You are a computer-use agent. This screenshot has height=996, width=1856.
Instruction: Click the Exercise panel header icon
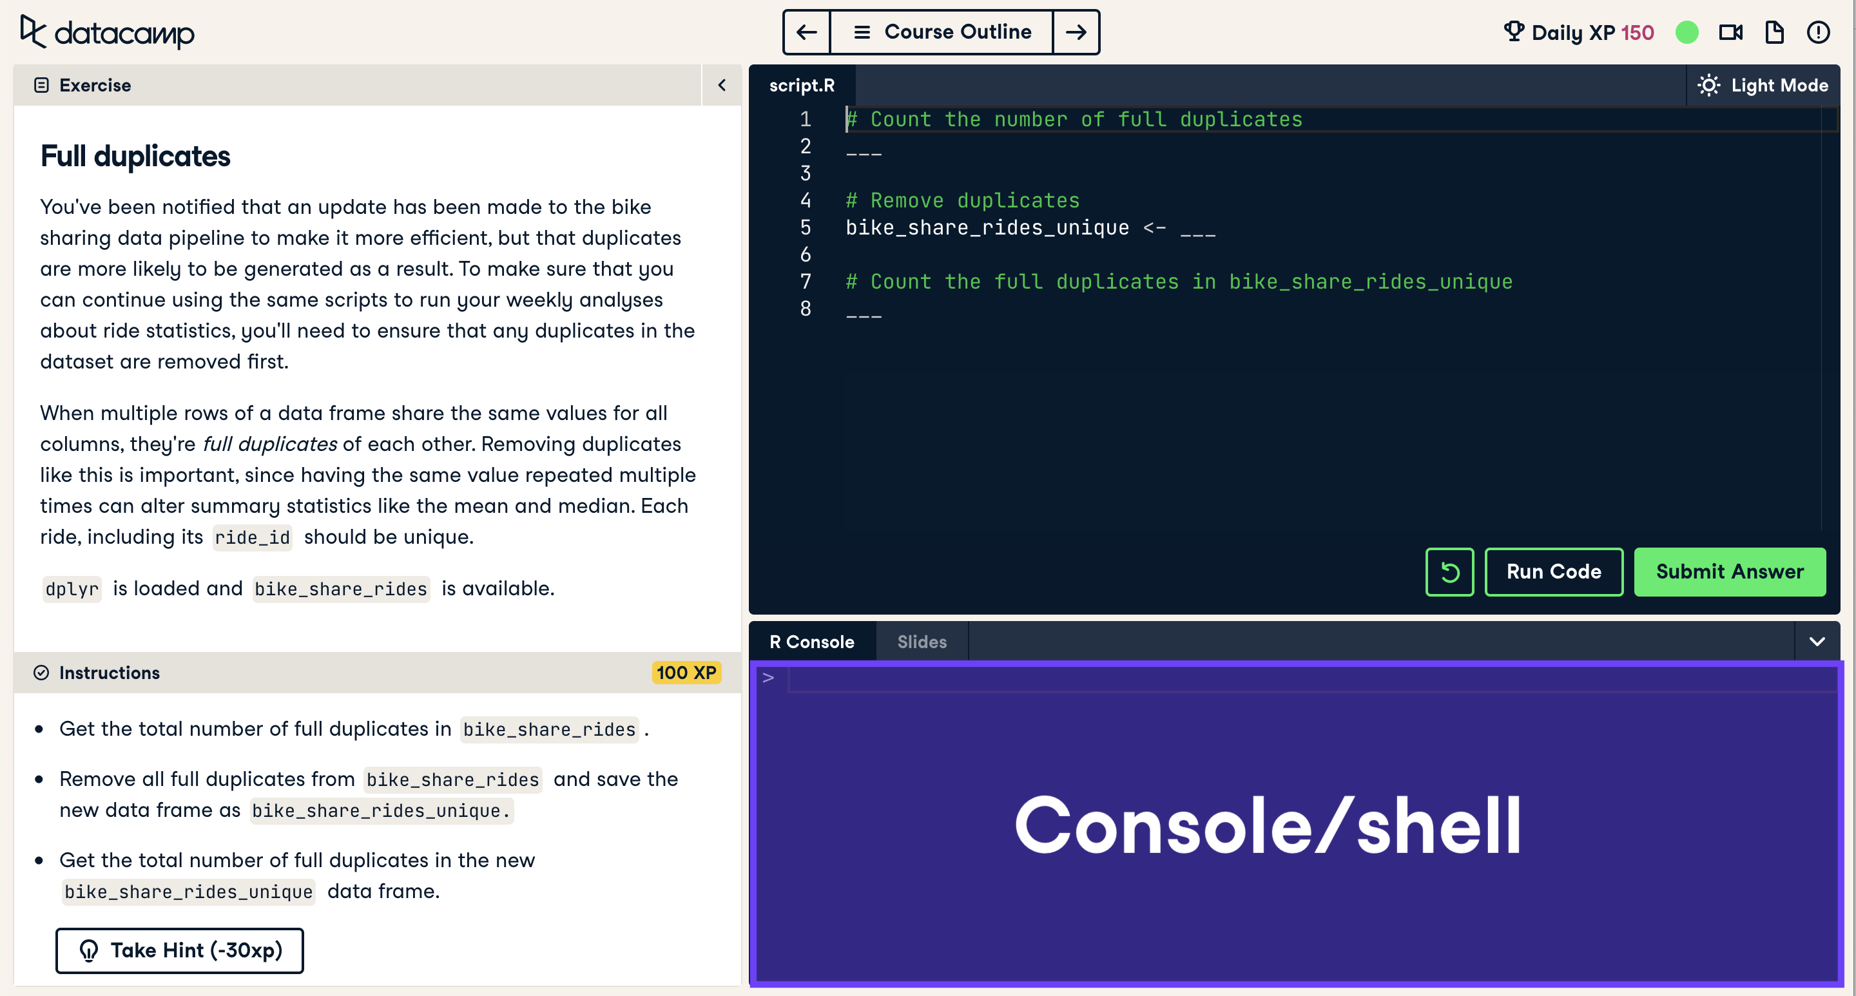(42, 85)
